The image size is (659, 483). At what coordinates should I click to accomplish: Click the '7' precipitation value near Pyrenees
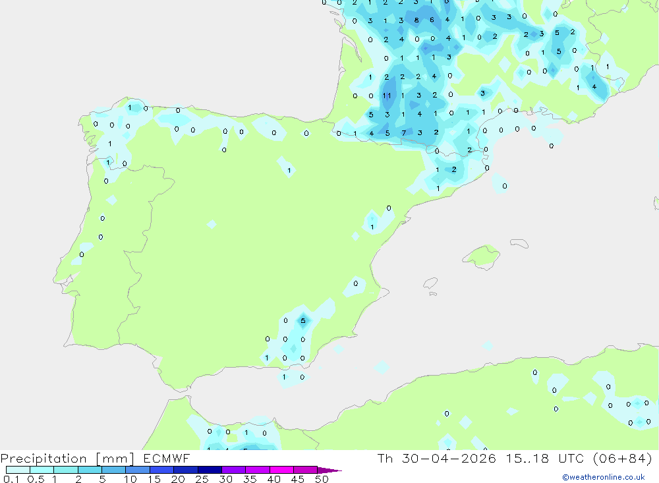404,133
